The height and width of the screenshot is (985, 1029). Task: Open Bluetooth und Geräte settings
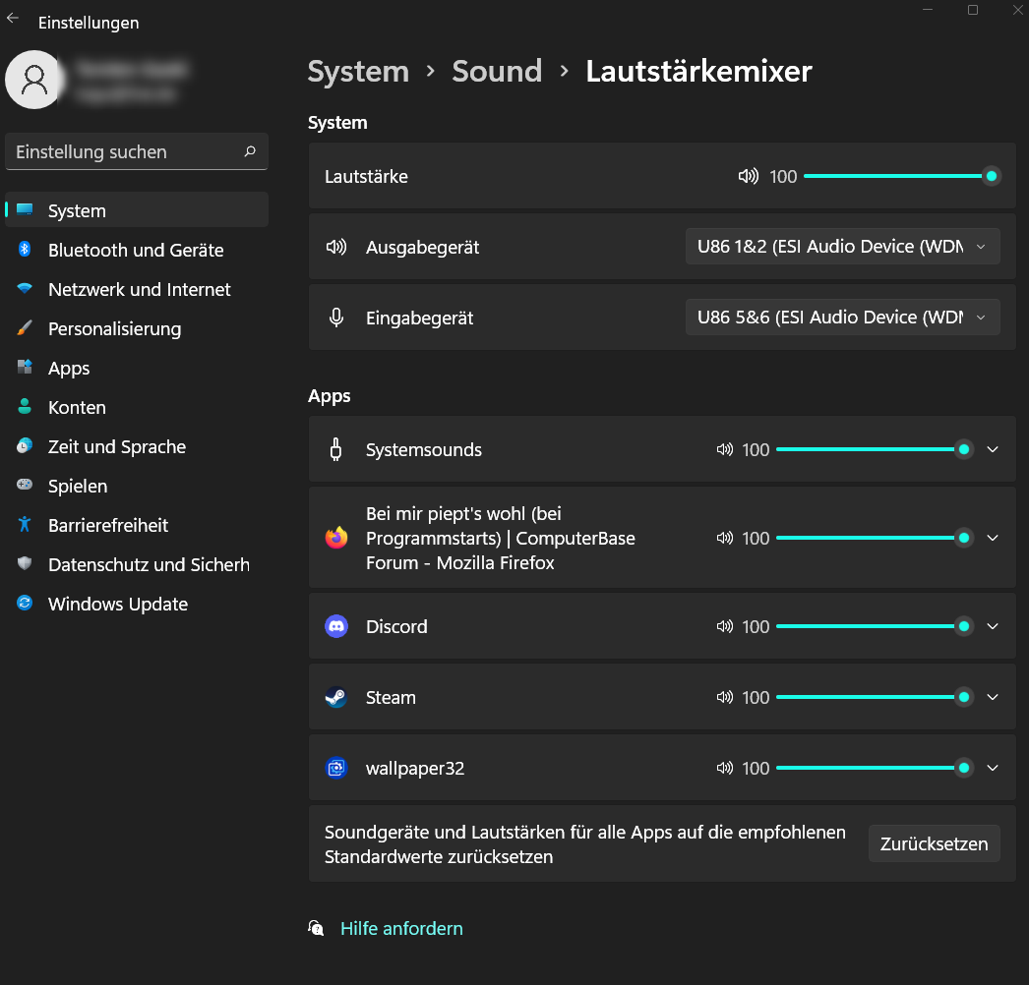136,251
